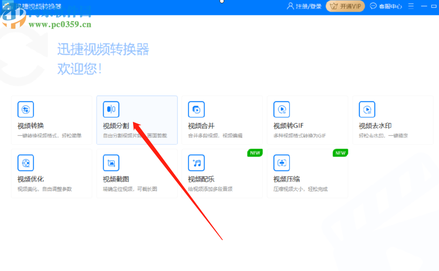The width and height of the screenshot is (439, 271).
Task: Click the app logo in title bar
Action: pos(7,6)
